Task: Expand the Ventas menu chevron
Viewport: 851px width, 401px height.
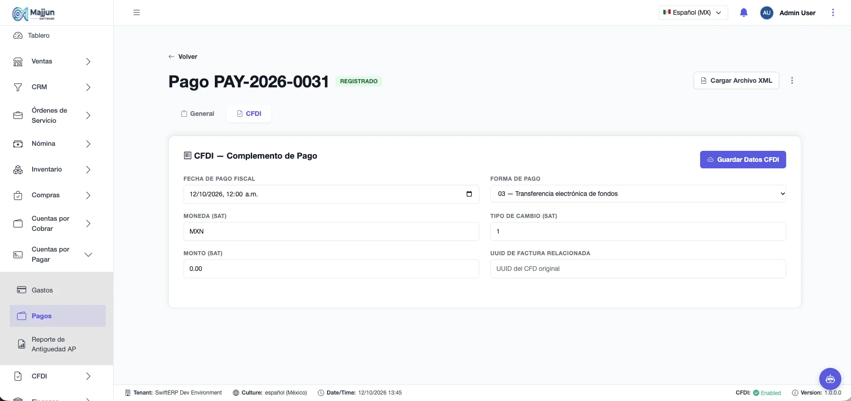Action: (x=88, y=62)
